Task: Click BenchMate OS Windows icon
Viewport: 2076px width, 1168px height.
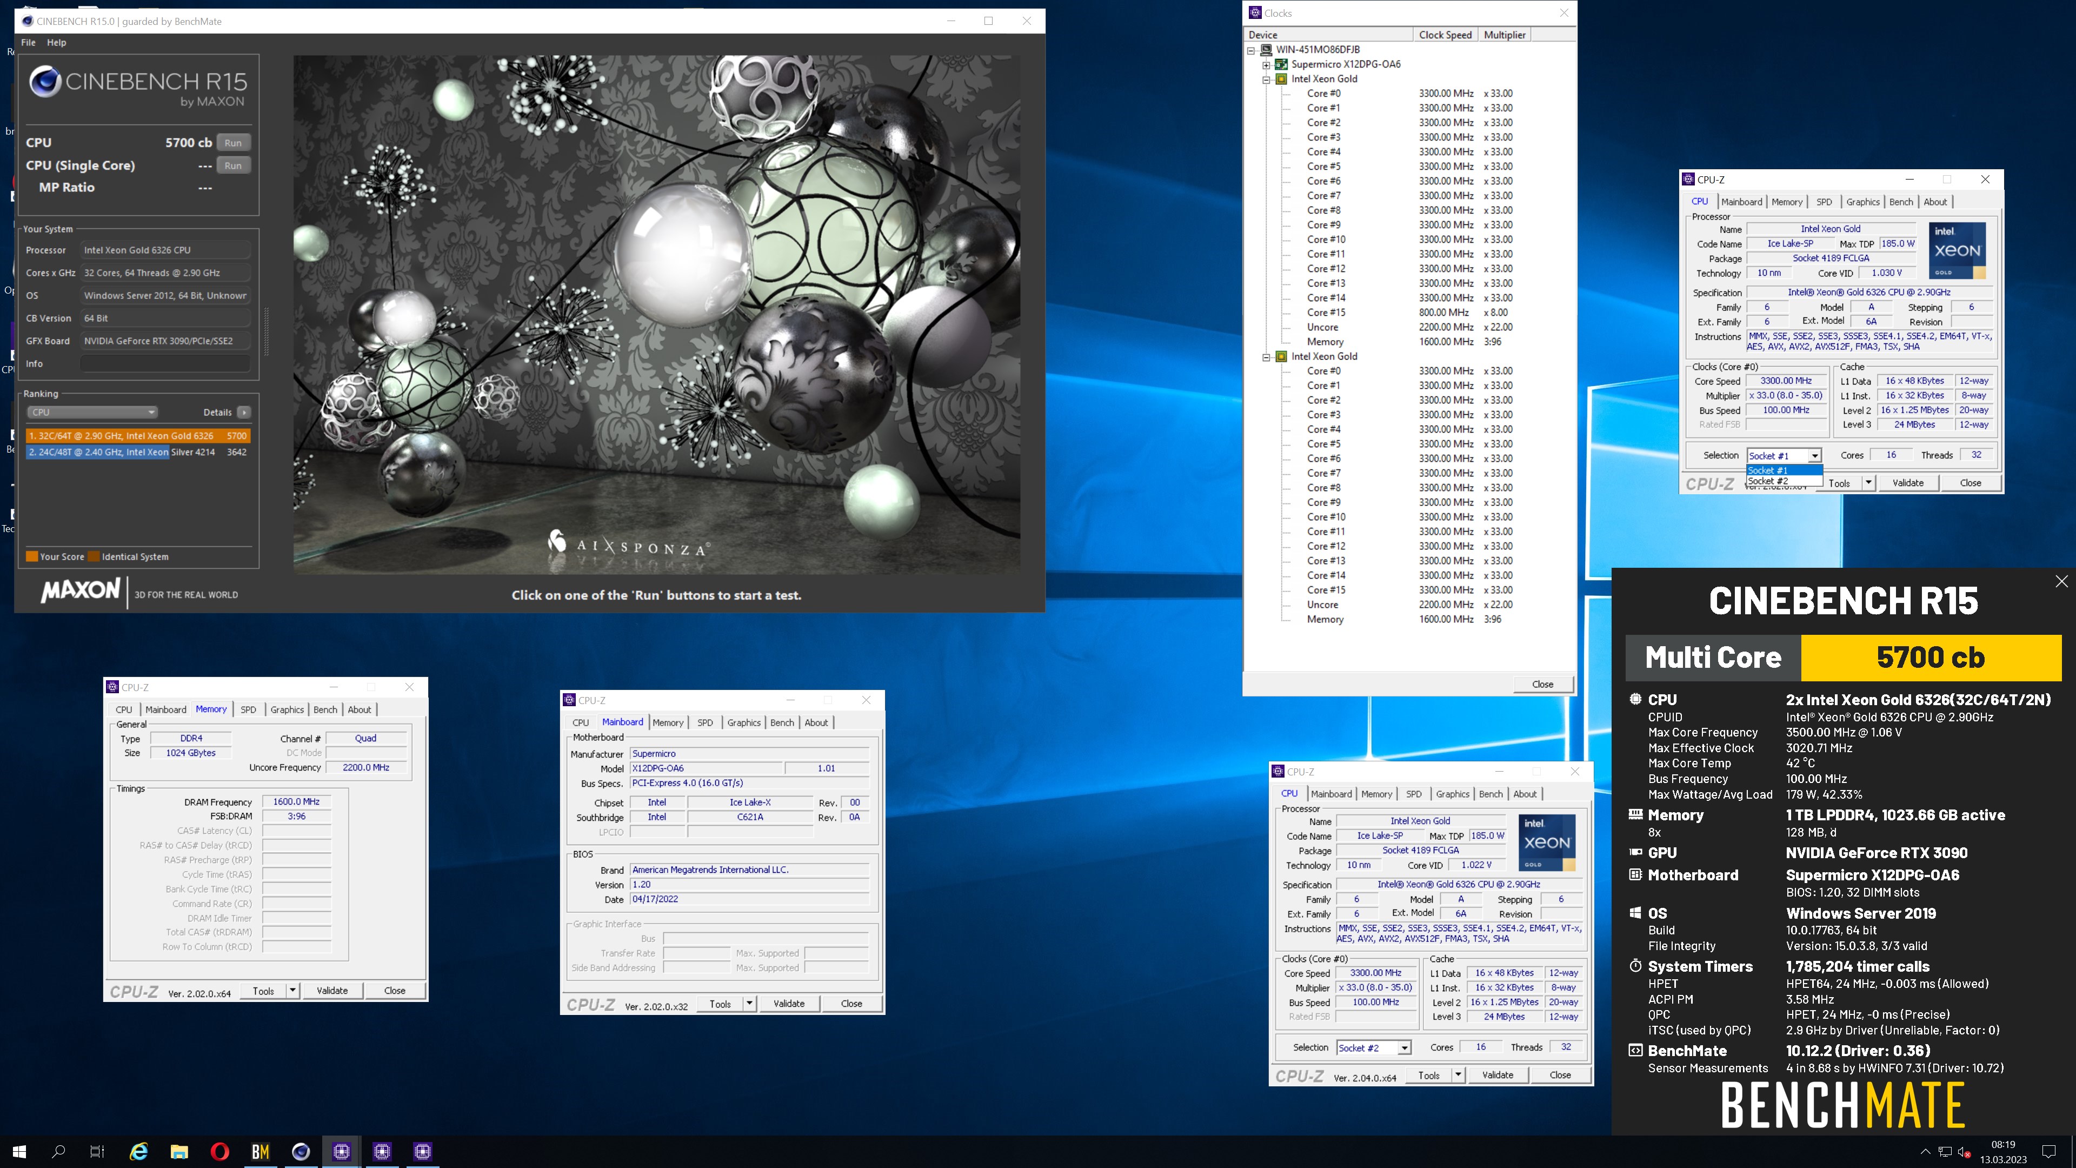Action: coord(1635,912)
